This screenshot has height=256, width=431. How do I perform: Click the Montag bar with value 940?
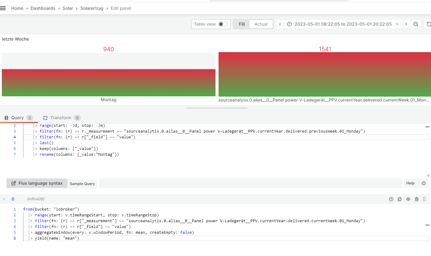coord(109,83)
